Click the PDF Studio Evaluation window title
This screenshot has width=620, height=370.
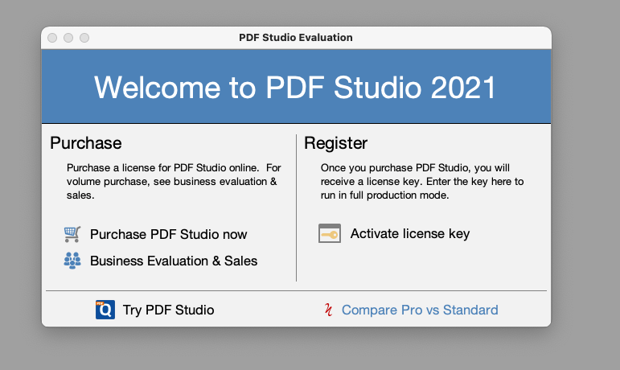(x=296, y=38)
